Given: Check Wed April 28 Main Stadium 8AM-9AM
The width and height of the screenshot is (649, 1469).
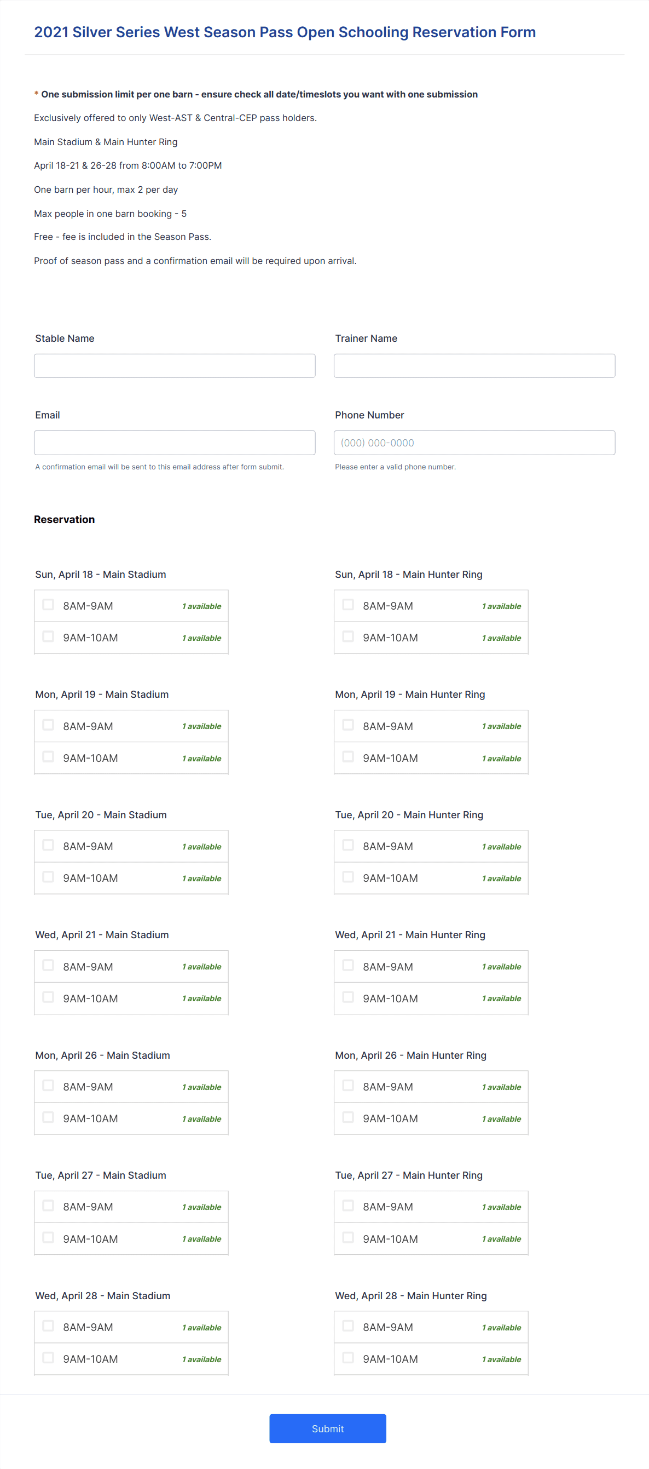Looking at the screenshot, I should coord(49,1327).
